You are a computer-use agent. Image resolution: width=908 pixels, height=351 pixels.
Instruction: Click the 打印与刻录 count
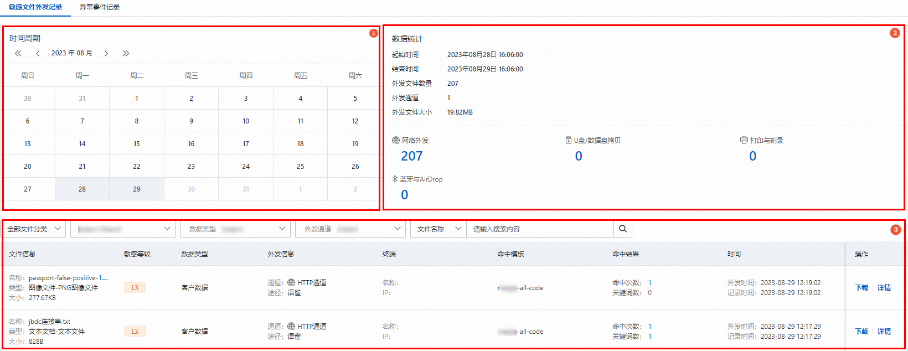pyautogui.click(x=752, y=156)
